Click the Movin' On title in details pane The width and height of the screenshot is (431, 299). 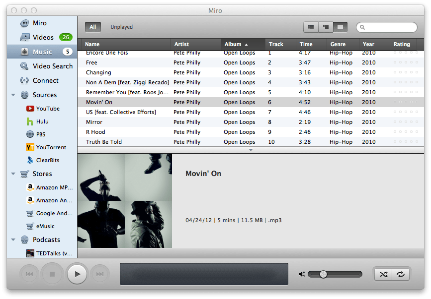[x=203, y=174]
